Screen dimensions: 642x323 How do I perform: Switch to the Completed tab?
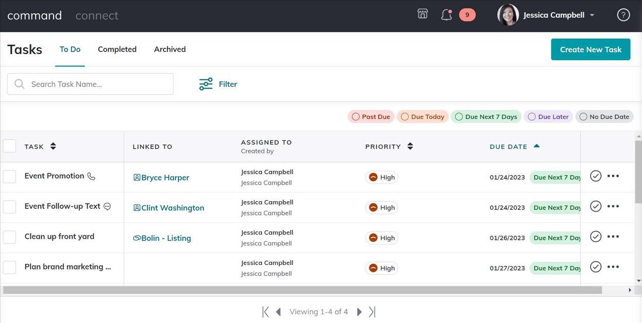[x=117, y=49]
